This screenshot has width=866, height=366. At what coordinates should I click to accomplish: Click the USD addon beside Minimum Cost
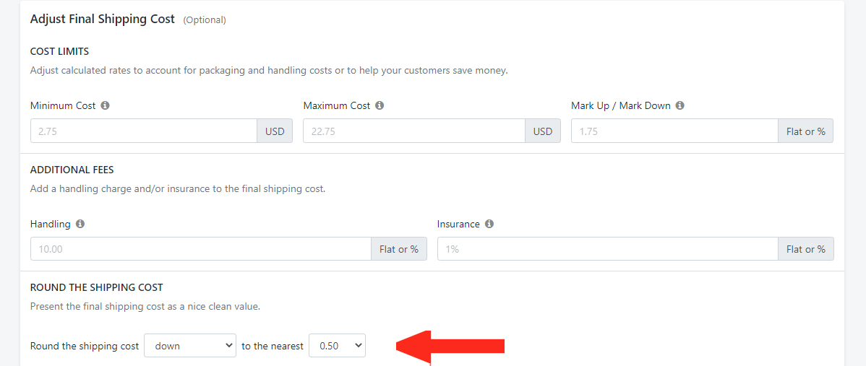pyautogui.click(x=275, y=131)
